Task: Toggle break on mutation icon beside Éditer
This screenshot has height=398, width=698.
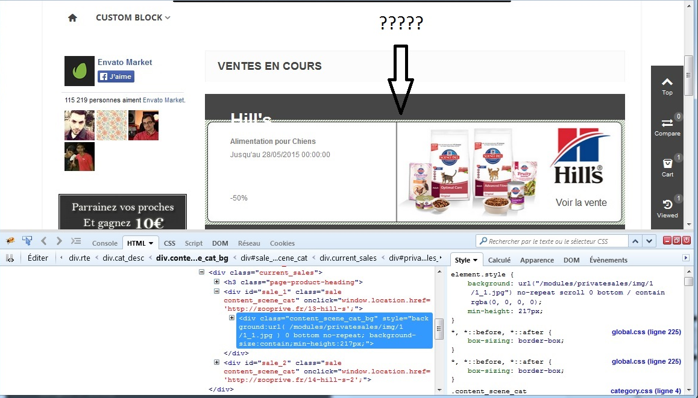Action: [10, 258]
